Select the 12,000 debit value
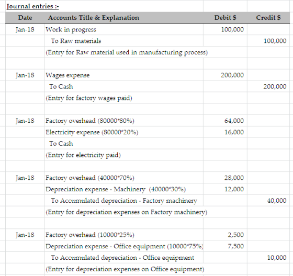The height and width of the screenshot is (276, 293). click(234, 189)
